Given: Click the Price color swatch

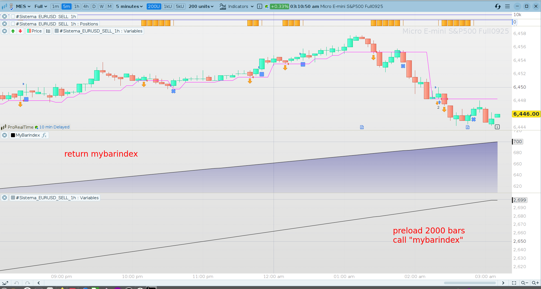Looking at the screenshot, I should [29, 31].
